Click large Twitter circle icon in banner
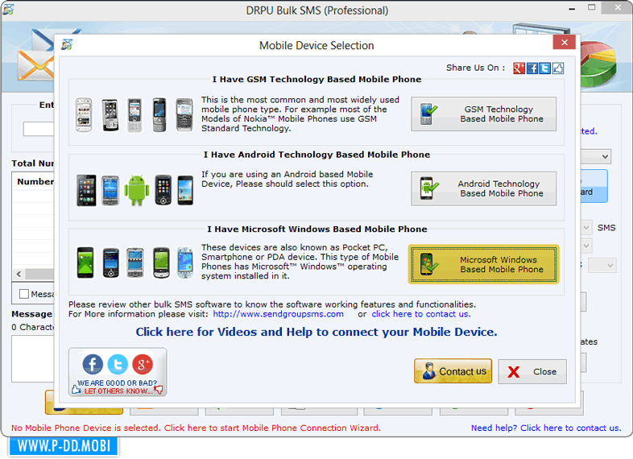Screen dimensions: 633x459 (x=118, y=364)
